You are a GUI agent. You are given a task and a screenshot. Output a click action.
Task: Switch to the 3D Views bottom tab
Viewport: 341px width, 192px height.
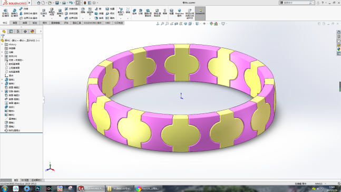(x=25, y=180)
